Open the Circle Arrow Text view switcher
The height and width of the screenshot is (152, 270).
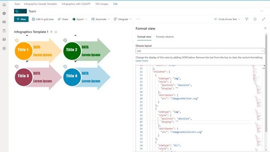[227, 19]
